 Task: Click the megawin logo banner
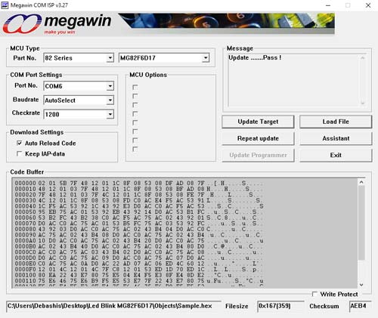pyautogui.click(x=168, y=24)
